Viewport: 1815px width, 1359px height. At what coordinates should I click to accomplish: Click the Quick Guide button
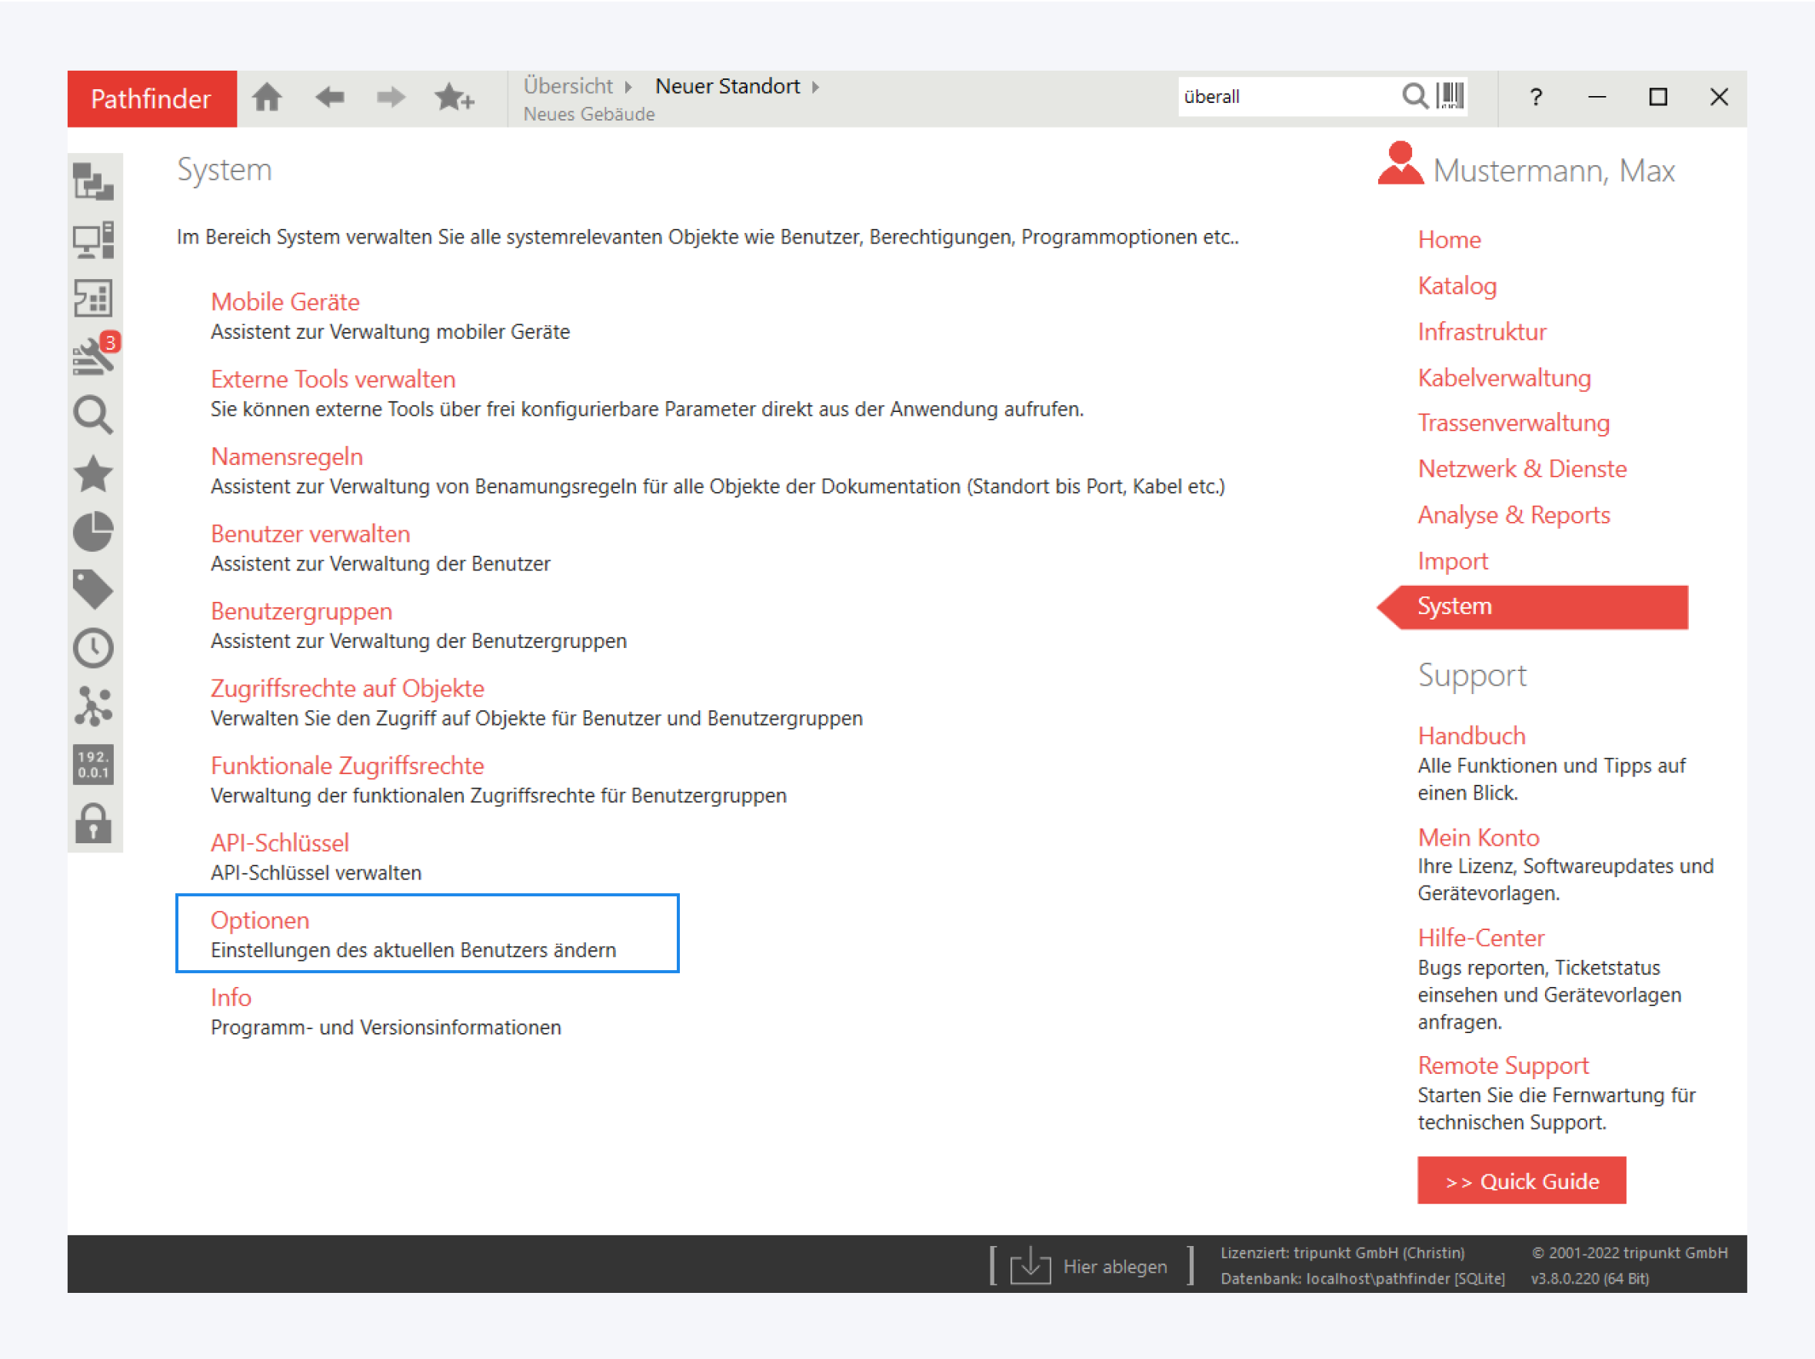(1520, 1180)
